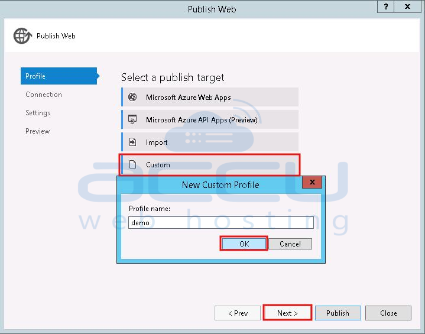Click the Azure API Apps icon
425x334 pixels.
132,119
